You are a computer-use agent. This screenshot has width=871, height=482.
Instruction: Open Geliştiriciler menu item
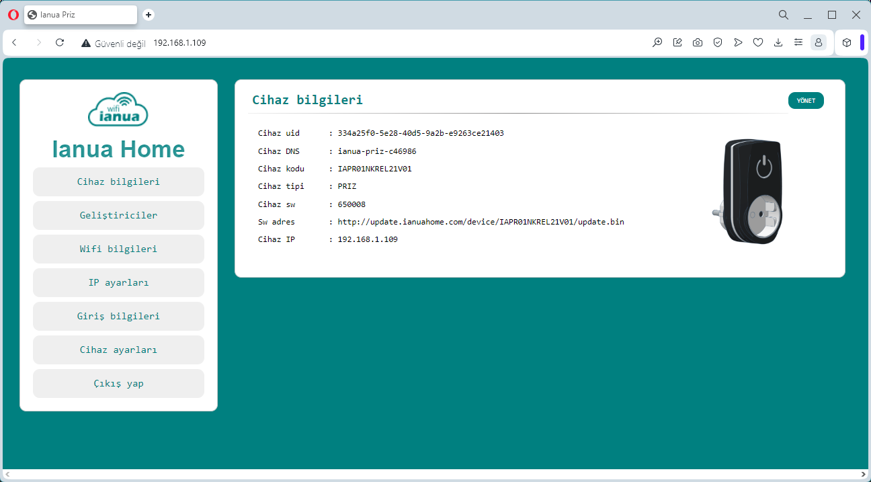pos(118,215)
